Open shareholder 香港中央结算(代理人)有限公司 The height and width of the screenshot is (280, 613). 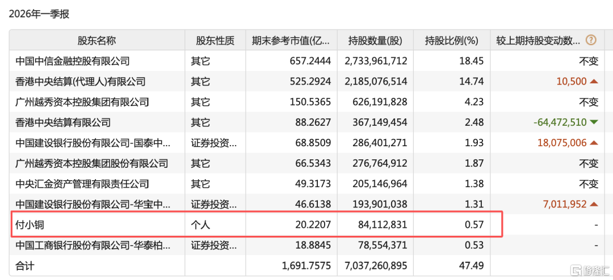(81, 82)
